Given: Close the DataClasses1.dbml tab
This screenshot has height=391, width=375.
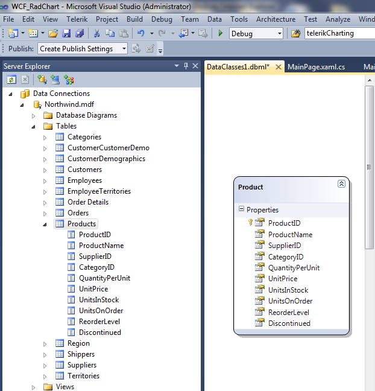Looking at the screenshot, I should click(x=279, y=67).
